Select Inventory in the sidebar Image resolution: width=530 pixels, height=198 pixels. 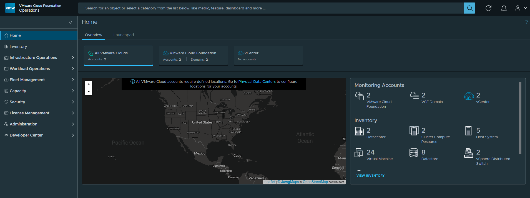[39, 47]
